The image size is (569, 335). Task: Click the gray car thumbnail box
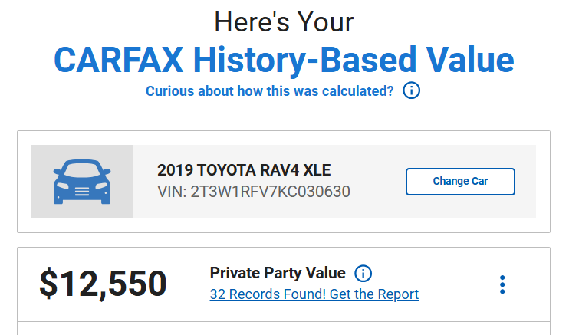[x=82, y=182]
